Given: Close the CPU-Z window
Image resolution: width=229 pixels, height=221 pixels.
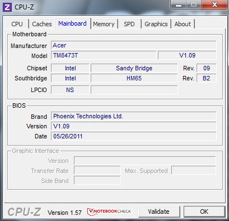Looking at the screenshot, I should 214,5.
